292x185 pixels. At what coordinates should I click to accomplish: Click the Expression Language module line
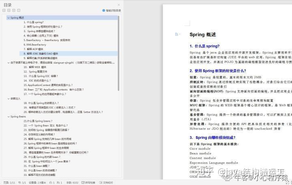click(x=214, y=163)
